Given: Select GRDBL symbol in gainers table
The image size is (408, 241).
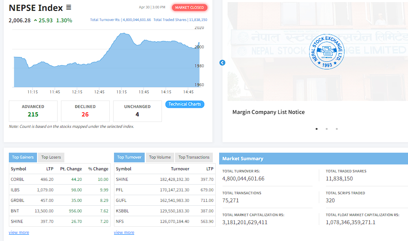Looking at the screenshot, I should coord(17,200).
